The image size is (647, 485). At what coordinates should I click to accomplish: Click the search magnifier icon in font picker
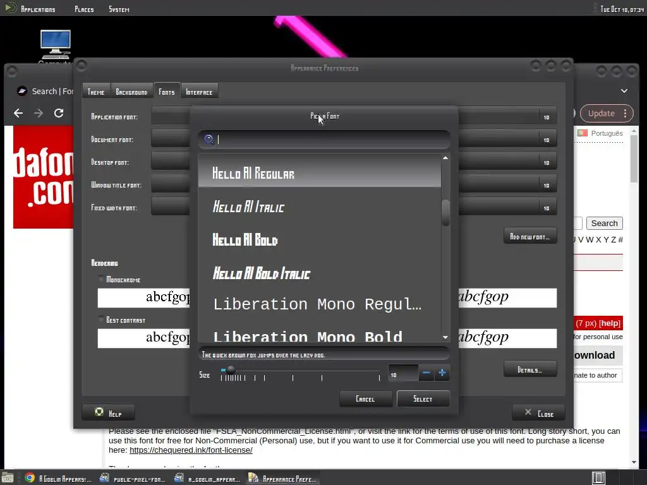(x=209, y=140)
